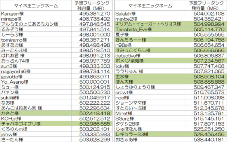This screenshot has height=142, width=227.
Task: Click the value 498.001.000
Action: pyautogui.click(x=95, y=35)
